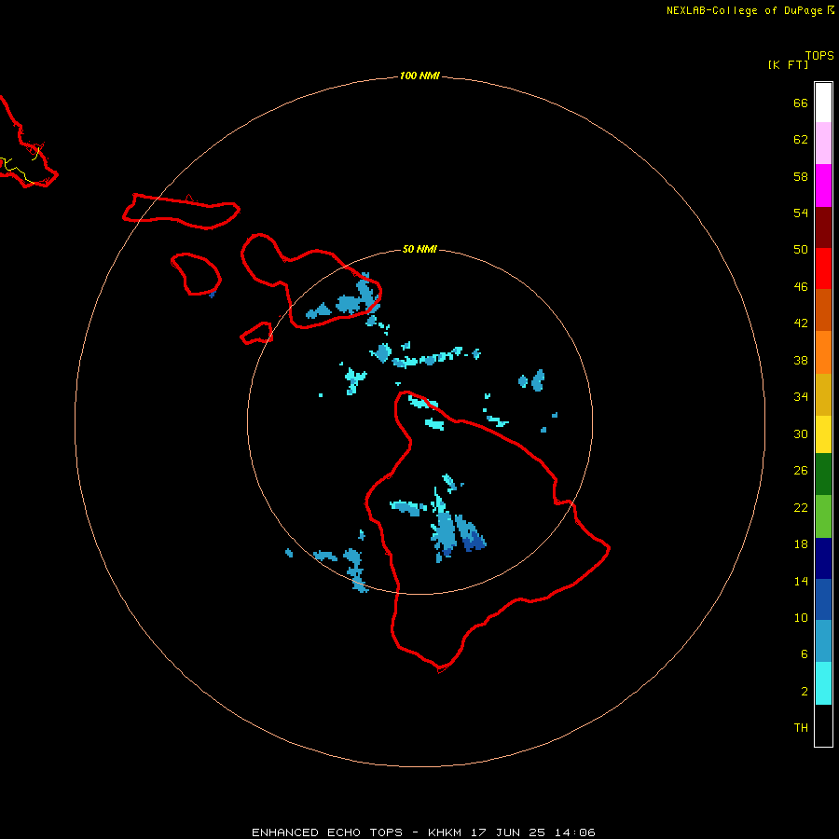Click the legend value 58
Image resolution: width=839 pixels, height=839 pixels.
pyautogui.click(x=801, y=176)
